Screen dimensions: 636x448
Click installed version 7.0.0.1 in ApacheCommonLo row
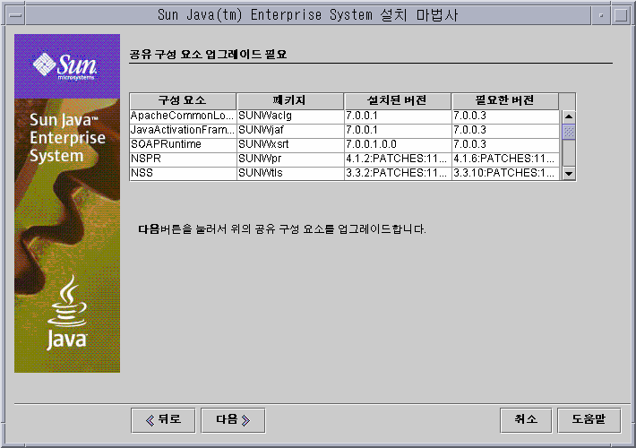tap(398, 116)
